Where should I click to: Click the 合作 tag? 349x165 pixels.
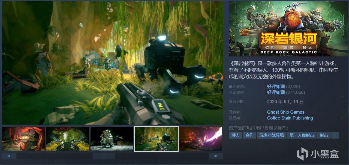pos(249,135)
